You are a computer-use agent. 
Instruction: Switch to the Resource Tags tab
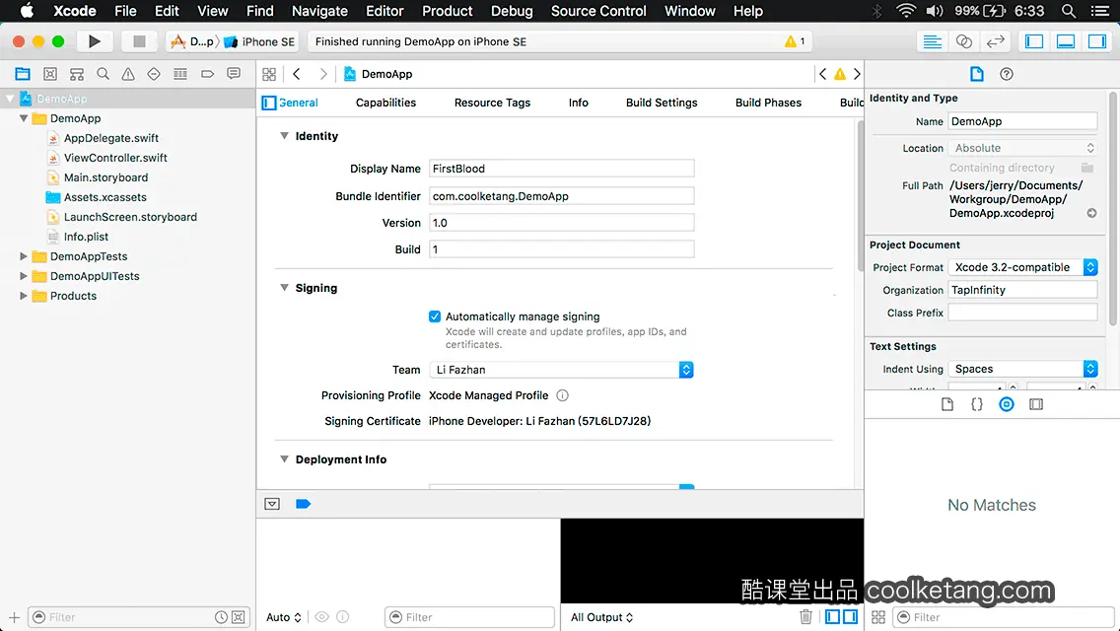pyautogui.click(x=492, y=103)
